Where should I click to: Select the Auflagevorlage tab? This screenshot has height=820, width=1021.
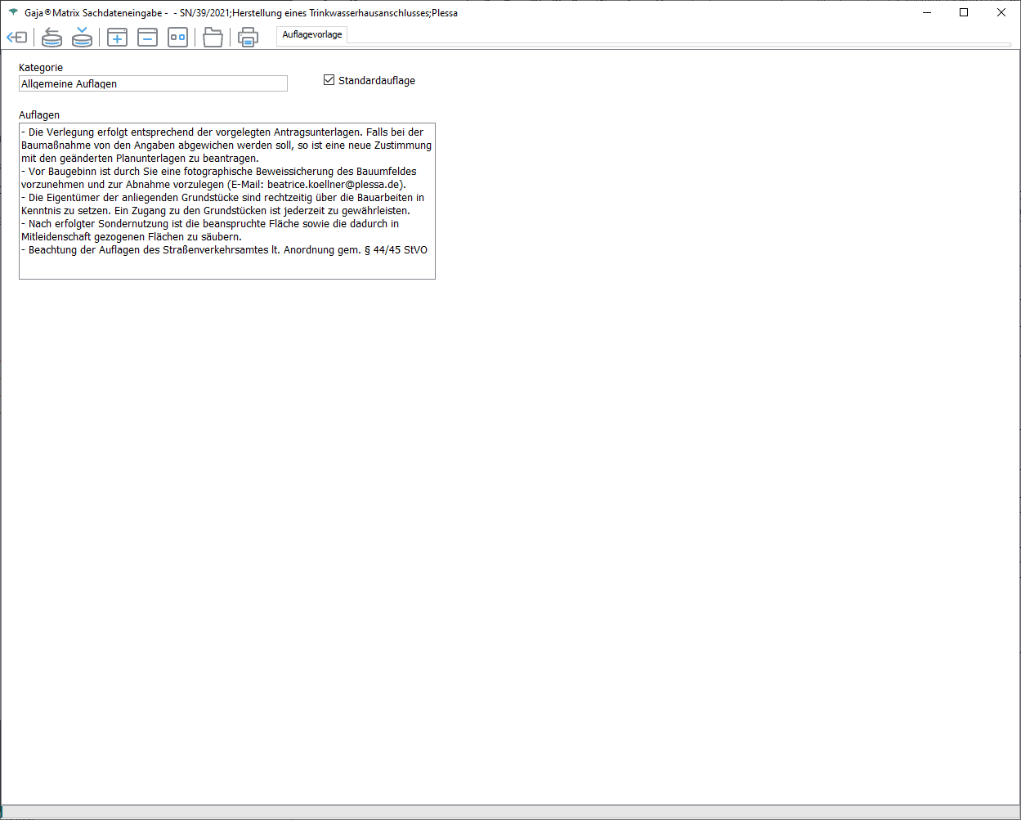click(312, 35)
